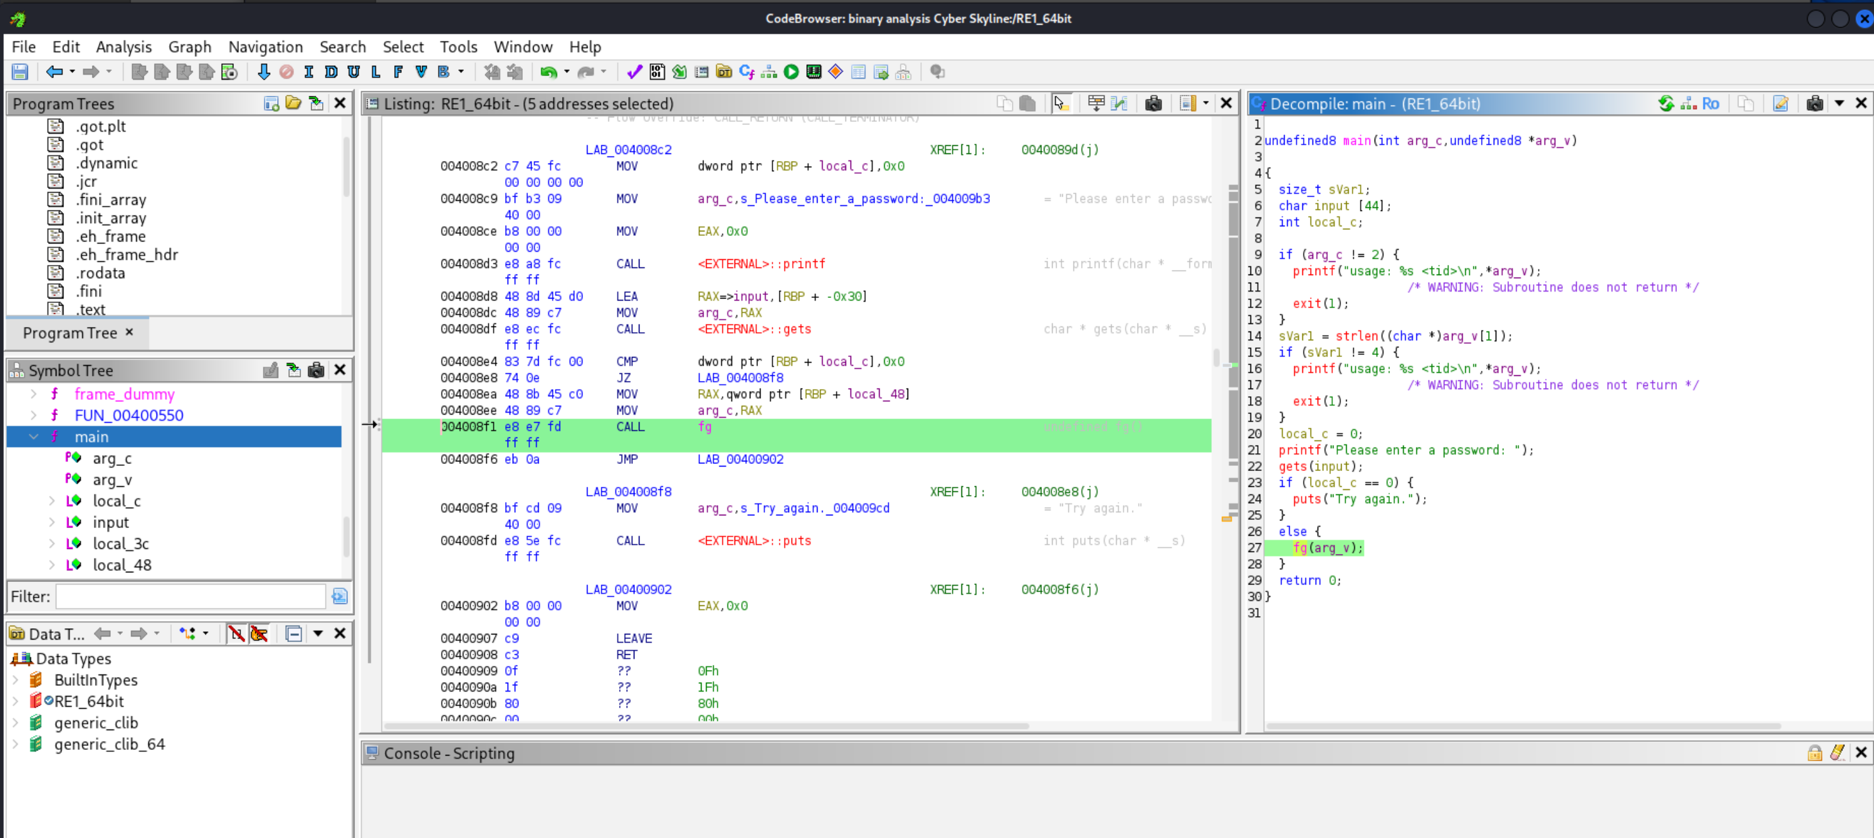
Task: Clear the Scripting console with eraser icon
Action: [x=1838, y=752]
